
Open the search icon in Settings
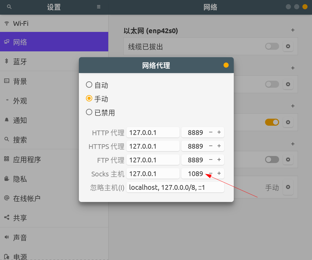[9, 7]
